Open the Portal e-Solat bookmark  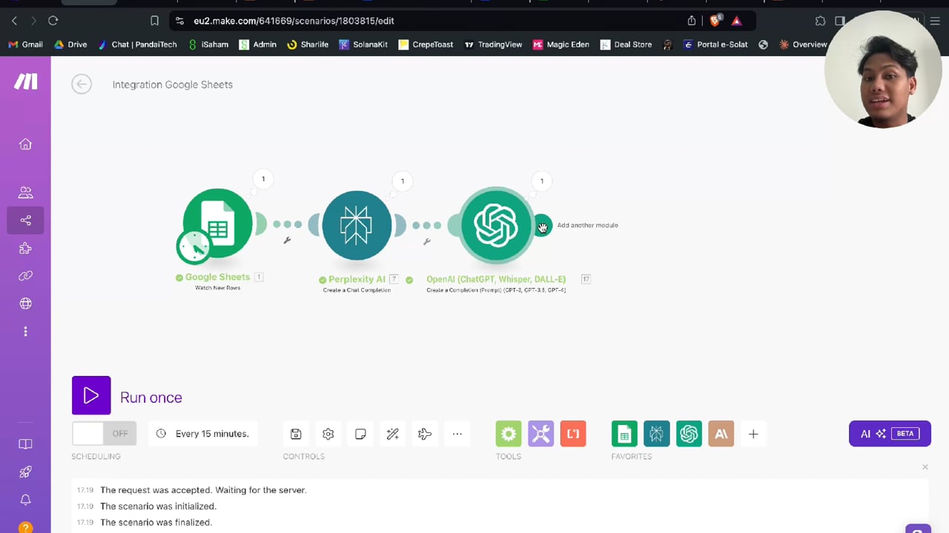tap(715, 44)
